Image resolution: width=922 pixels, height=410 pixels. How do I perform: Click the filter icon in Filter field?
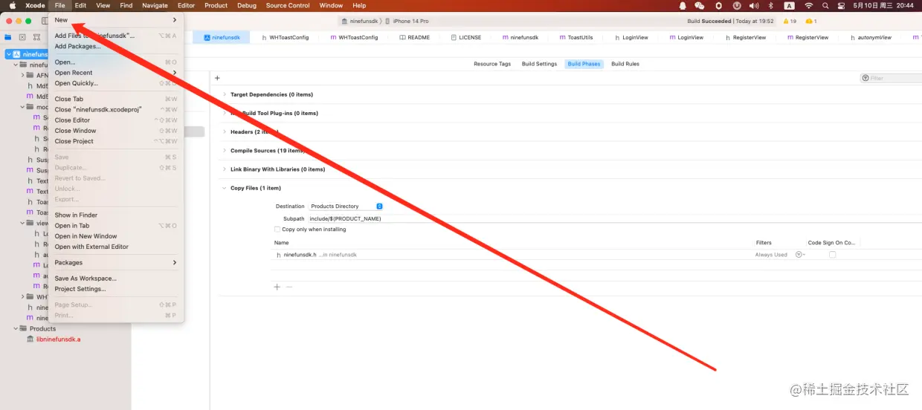[x=866, y=78]
